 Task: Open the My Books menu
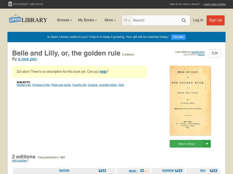[x=87, y=20]
